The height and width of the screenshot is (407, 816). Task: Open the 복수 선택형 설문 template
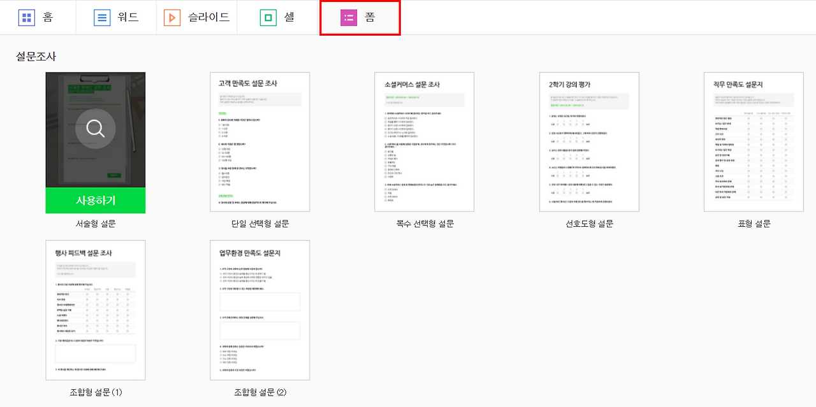point(424,141)
